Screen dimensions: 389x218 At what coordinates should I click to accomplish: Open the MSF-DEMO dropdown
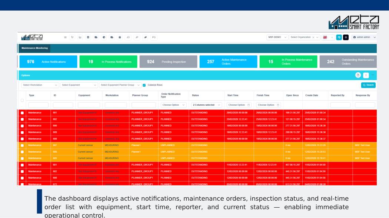tap(277, 37)
